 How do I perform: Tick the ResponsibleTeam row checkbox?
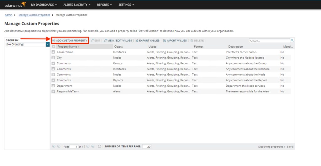53,91
